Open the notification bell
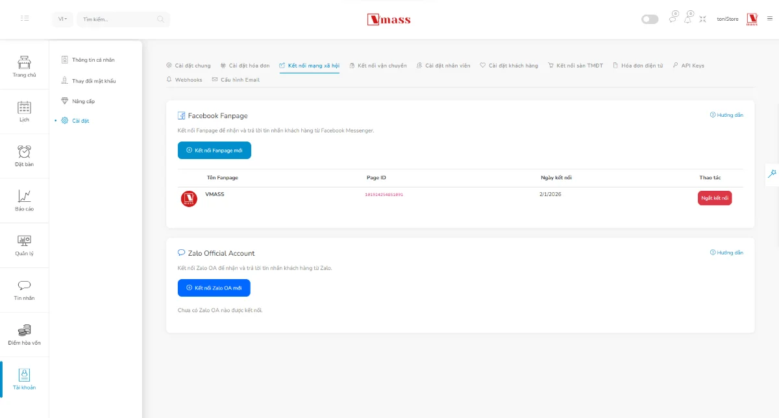The height and width of the screenshot is (418, 779). (687, 19)
